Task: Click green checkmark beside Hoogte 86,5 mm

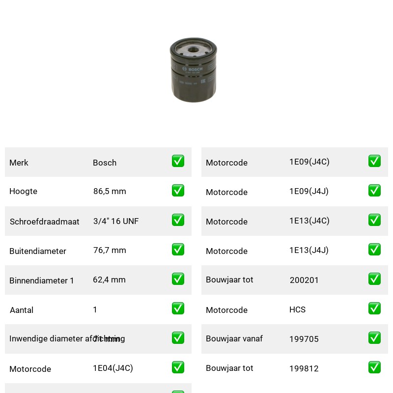Action: click(178, 191)
